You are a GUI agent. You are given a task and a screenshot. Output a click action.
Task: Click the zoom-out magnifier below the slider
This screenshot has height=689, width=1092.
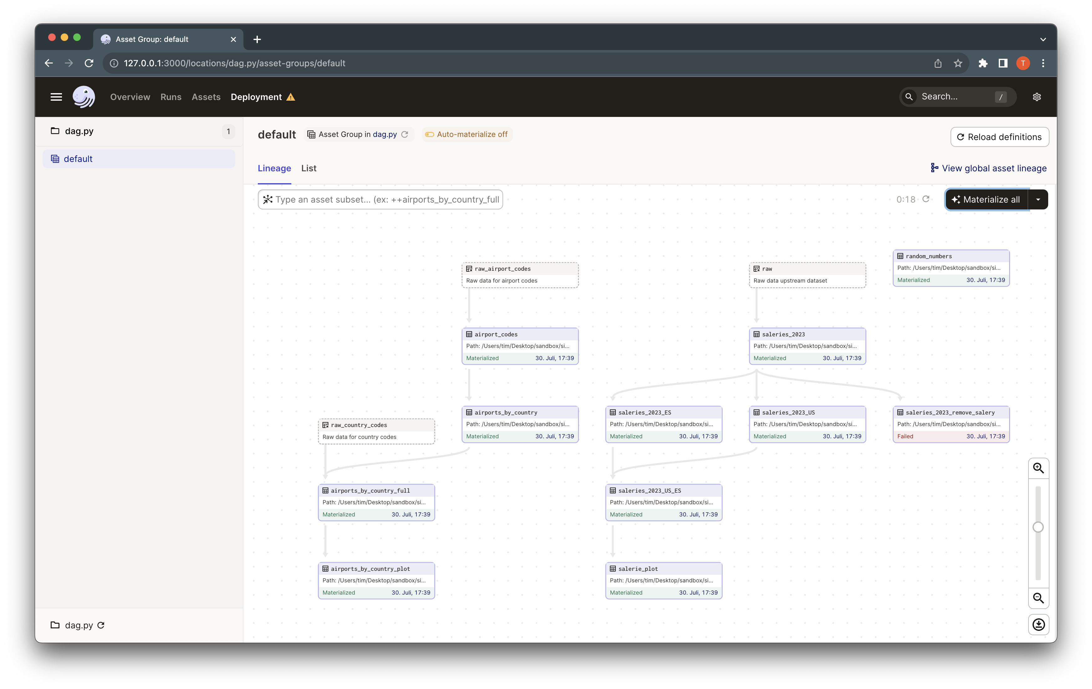click(1038, 598)
